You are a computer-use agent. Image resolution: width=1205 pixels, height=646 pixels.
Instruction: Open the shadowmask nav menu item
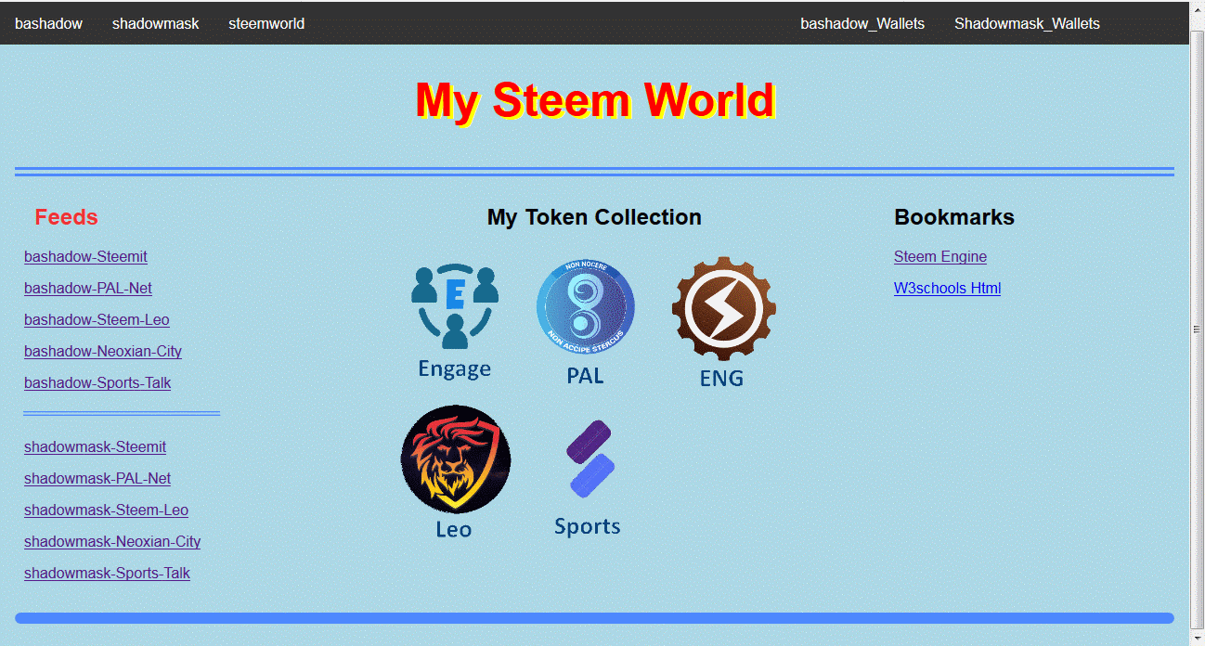(x=156, y=23)
